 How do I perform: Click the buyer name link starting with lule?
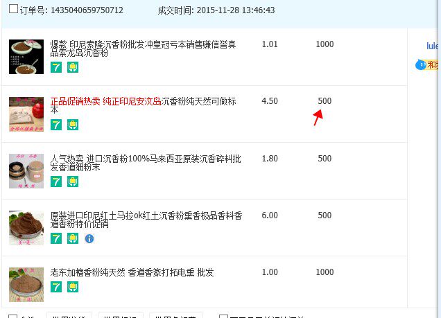coord(432,46)
